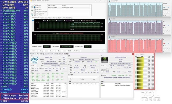Toggle the CPU Core #4 graph legend checkbox
This screenshot has height=104, width=172.
[x=73, y=20]
